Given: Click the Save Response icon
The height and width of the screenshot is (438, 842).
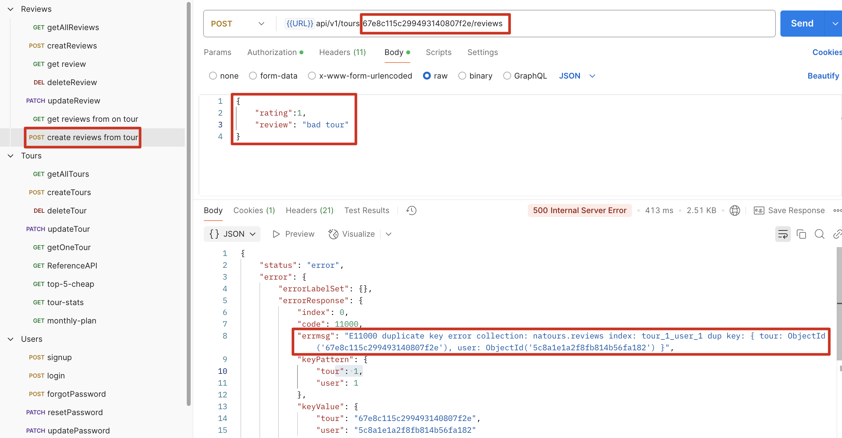Looking at the screenshot, I should (759, 210).
